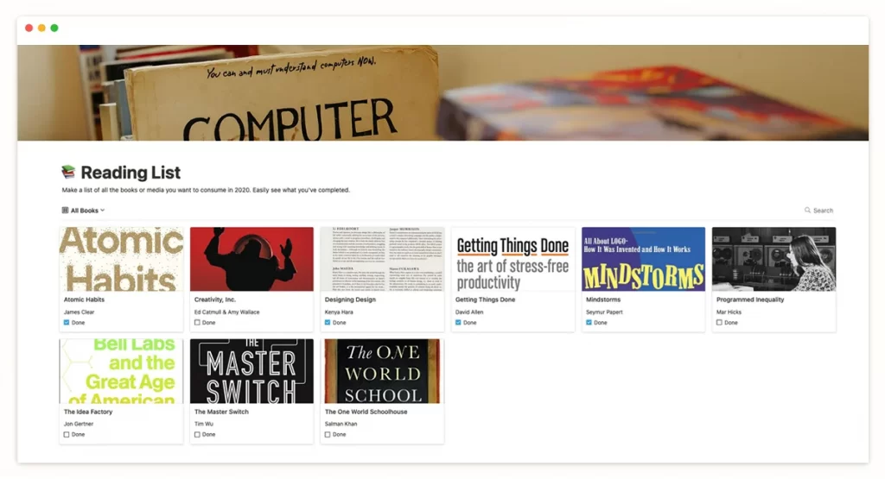Click author name Mar Hicks
The image size is (885, 479).
click(x=729, y=312)
